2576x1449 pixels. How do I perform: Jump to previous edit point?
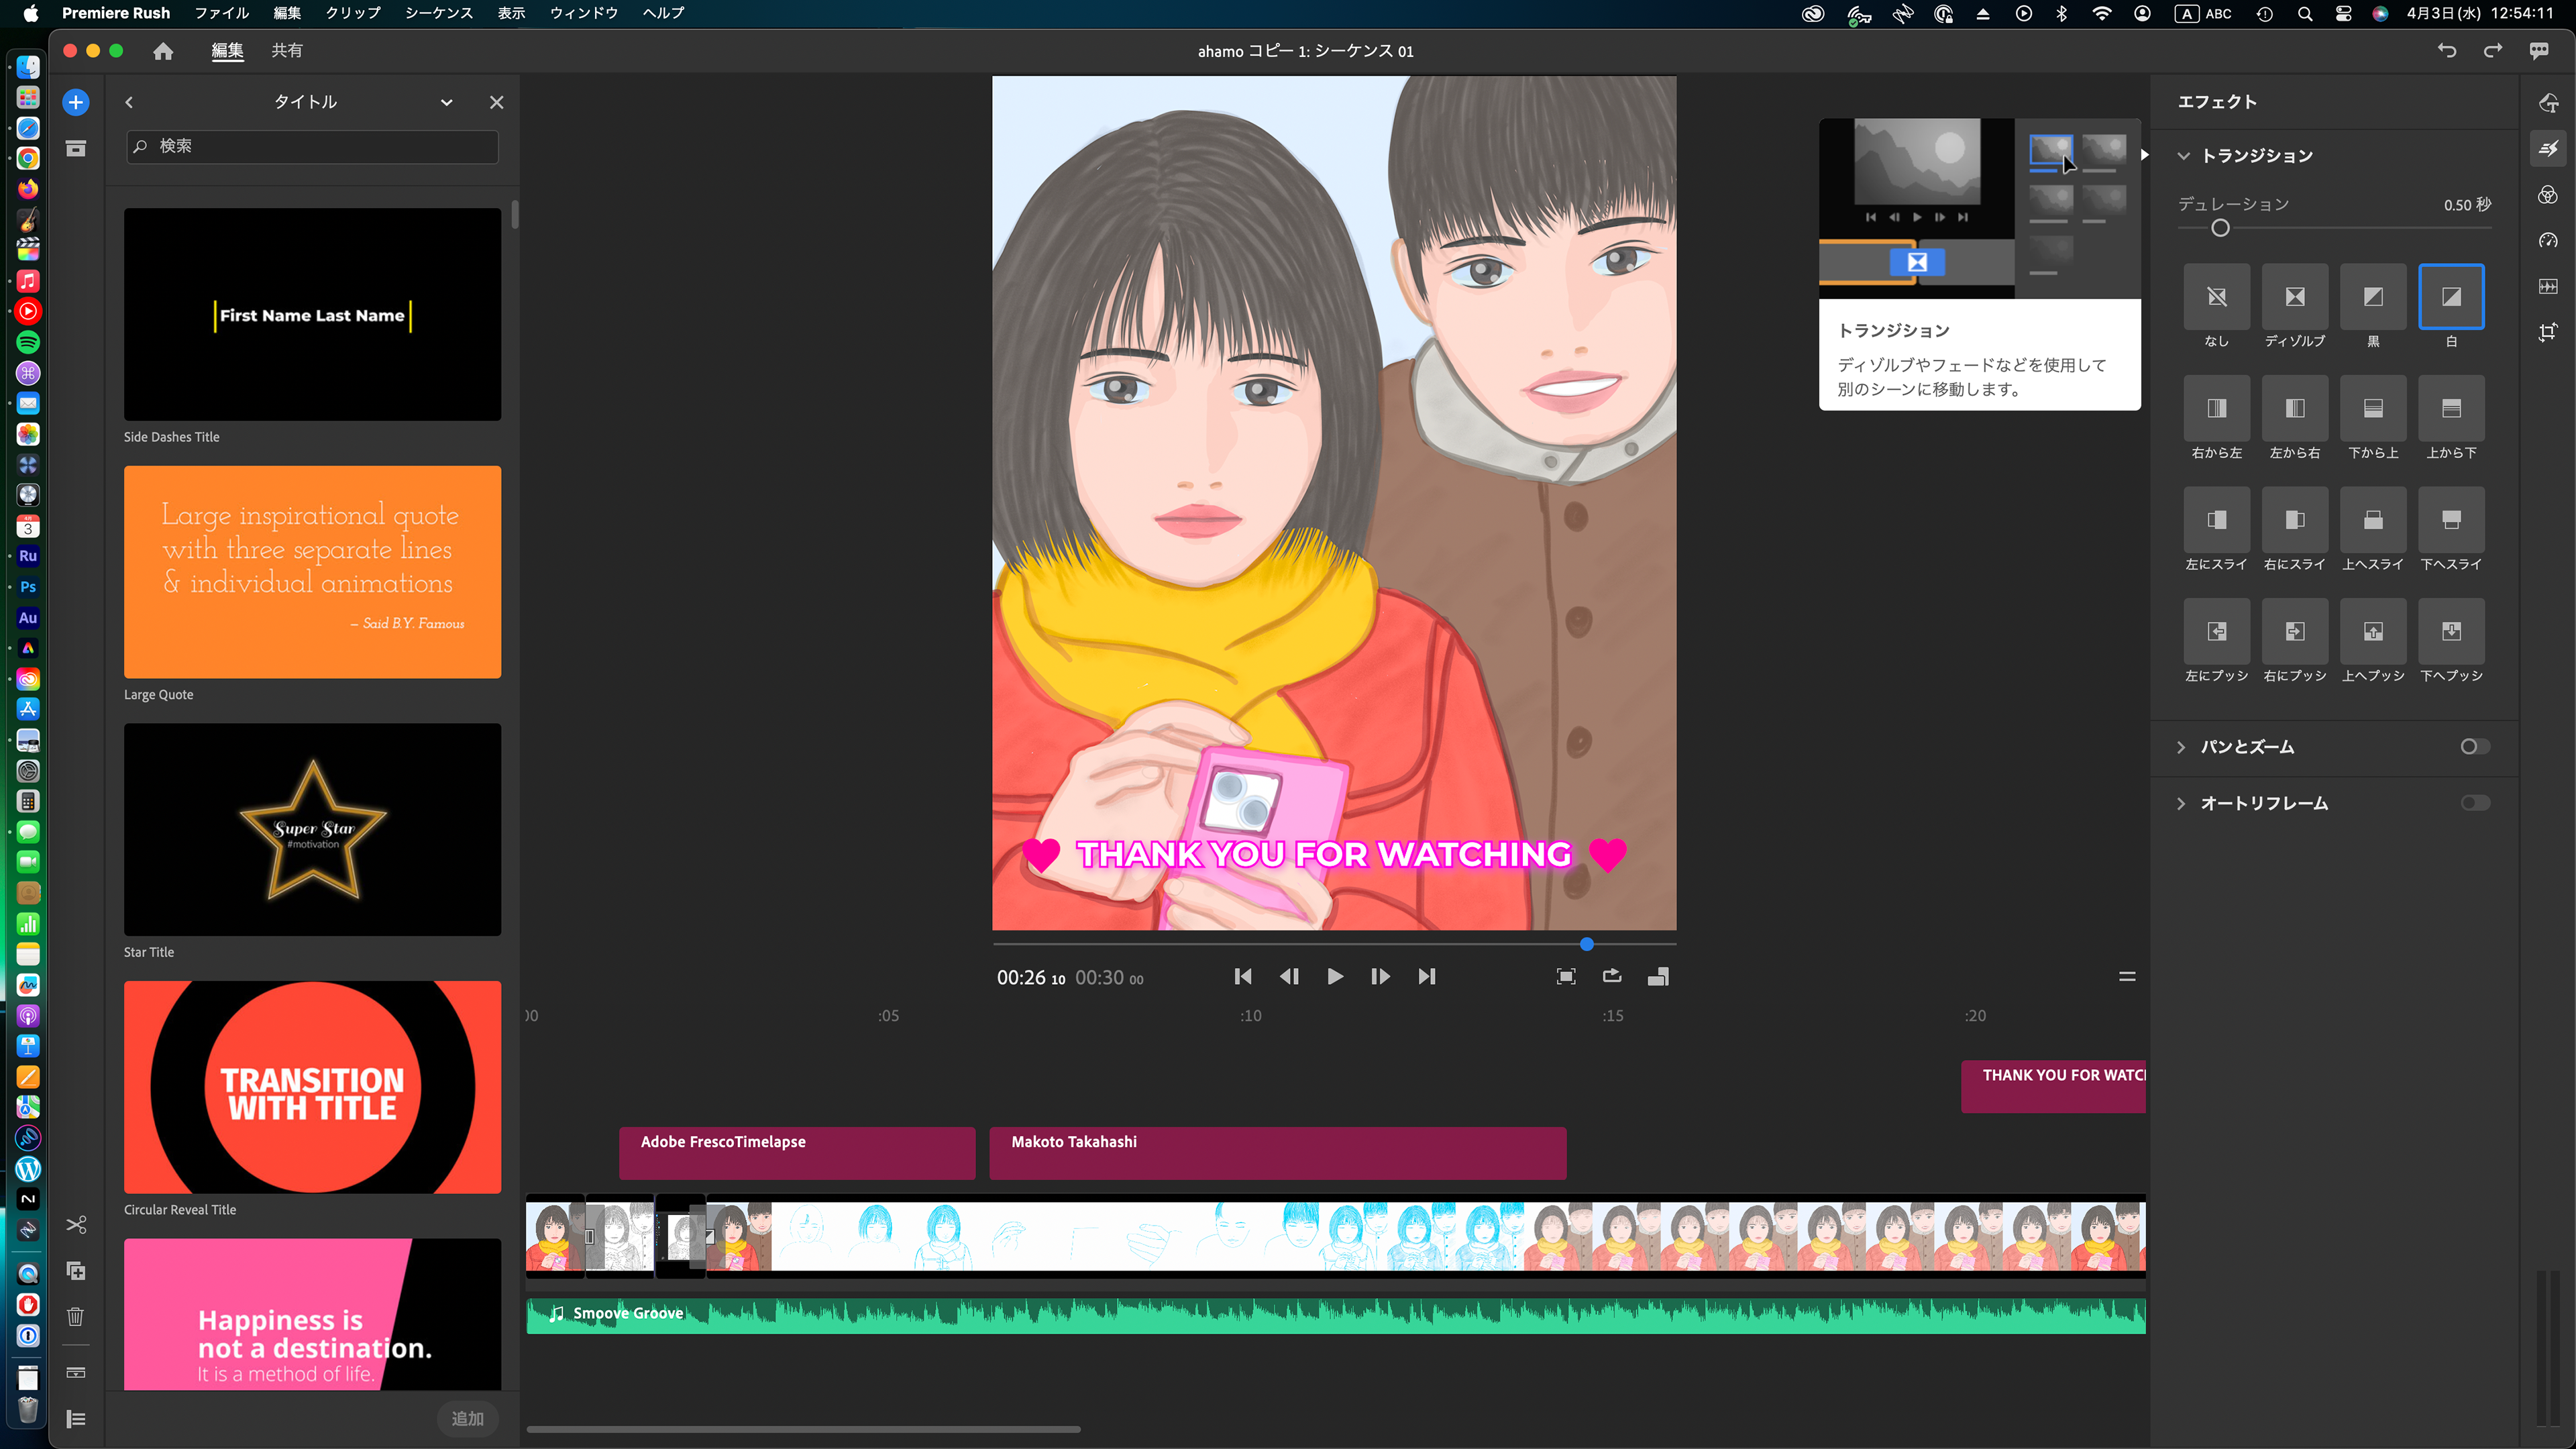pyautogui.click(x=1243, y=977)
